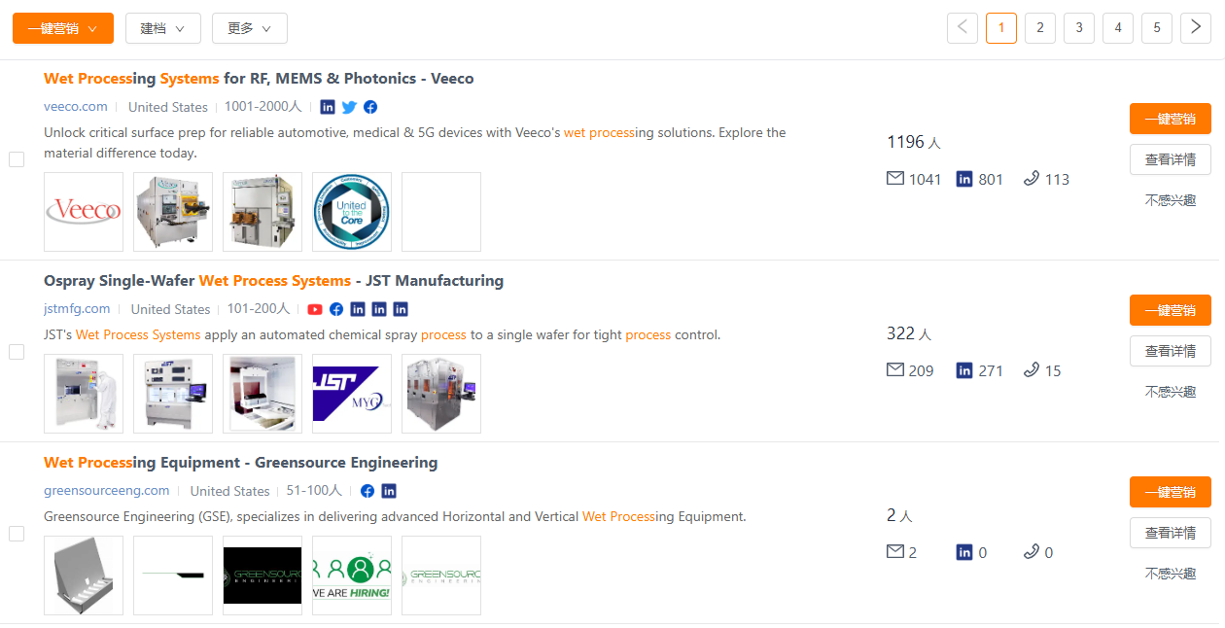Click 查看详情 for the Veeco result
This screenshot has width=1225, height=628.
1171,159
